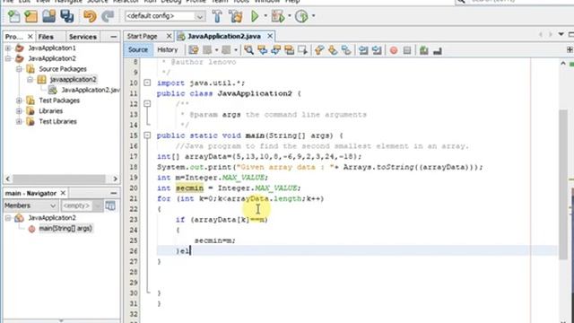Toggle Bookmark on the current line

point(346,50)
